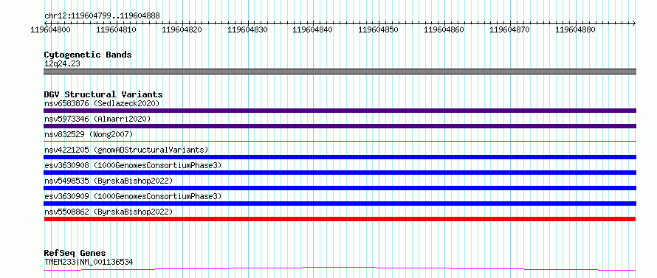Click the 12q24.23 band label
This screenshot has height=278, width=657.
62,64
